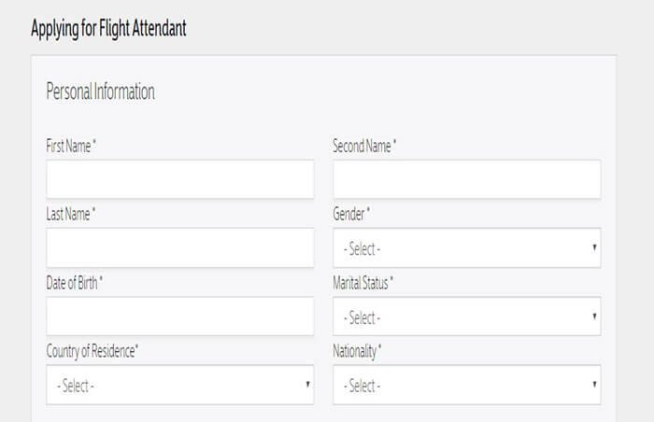654x422 pixels.
Task: Open the Marital Status dropdown
Action: [466, 316]
